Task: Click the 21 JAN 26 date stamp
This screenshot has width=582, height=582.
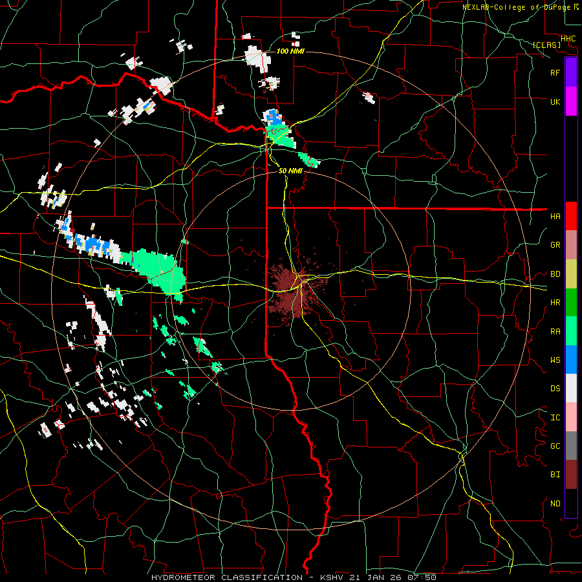Action: (375, 577)
